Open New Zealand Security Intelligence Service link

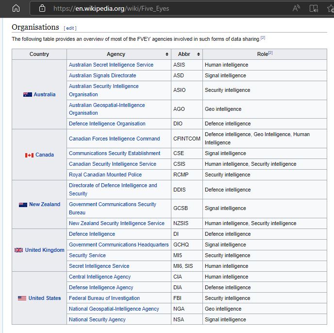[117, 223]
